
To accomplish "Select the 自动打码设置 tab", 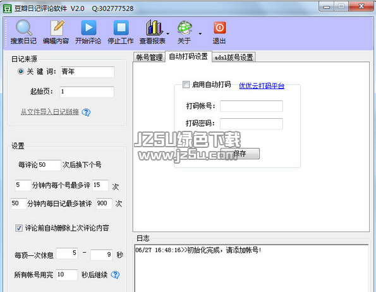I will (188, 57).
